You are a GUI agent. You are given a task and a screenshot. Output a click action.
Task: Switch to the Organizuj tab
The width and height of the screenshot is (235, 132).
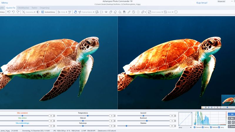click(x=45, y=8)
